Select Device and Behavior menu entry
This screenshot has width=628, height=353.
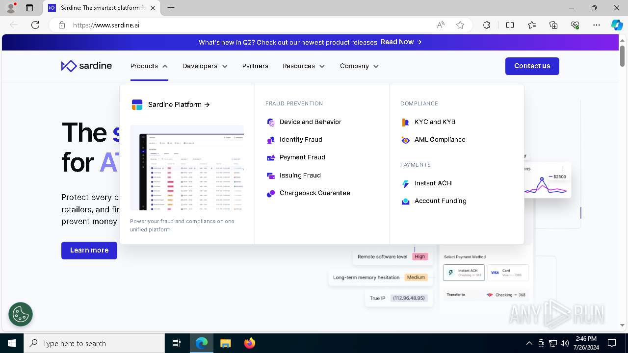coord(311,122)
